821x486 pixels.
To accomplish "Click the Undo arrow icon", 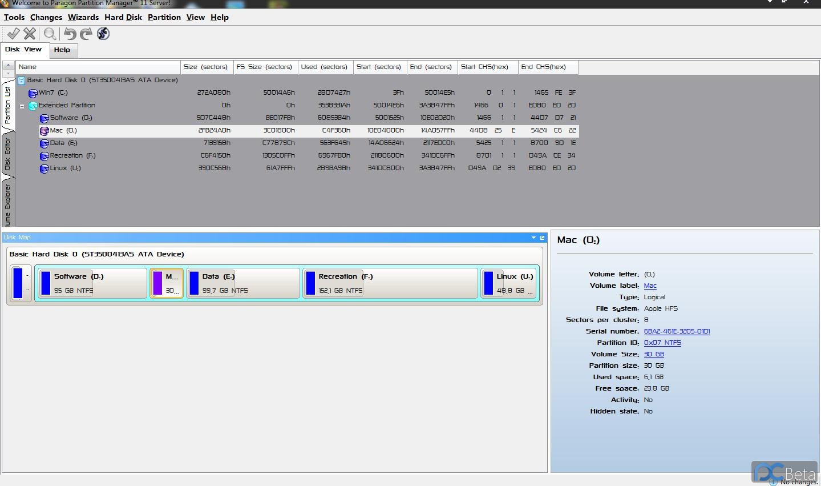I will 70,34.
